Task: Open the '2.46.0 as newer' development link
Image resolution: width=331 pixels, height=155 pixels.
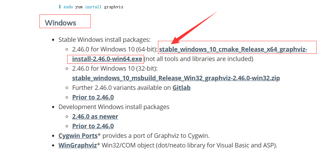Action: (95, 117)
